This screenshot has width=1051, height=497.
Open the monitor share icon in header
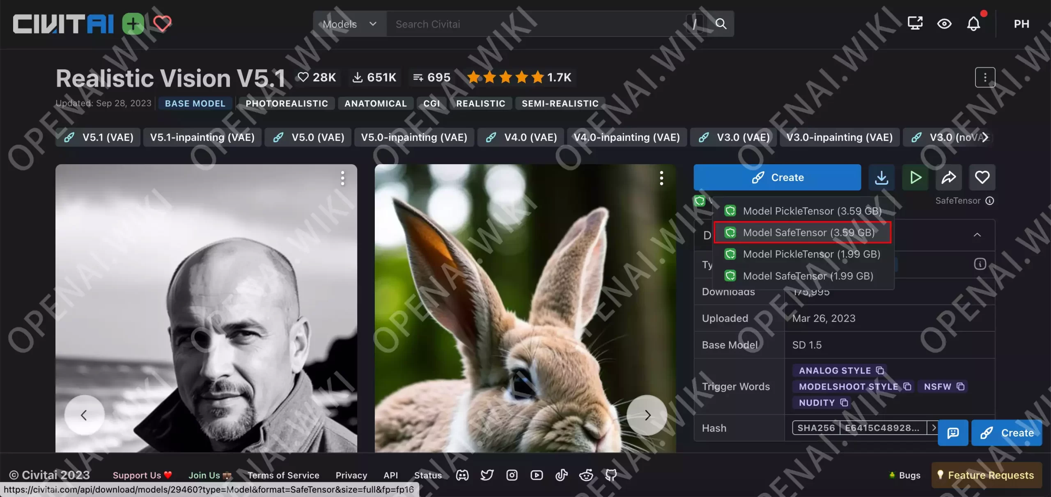(x=915, y=23)
